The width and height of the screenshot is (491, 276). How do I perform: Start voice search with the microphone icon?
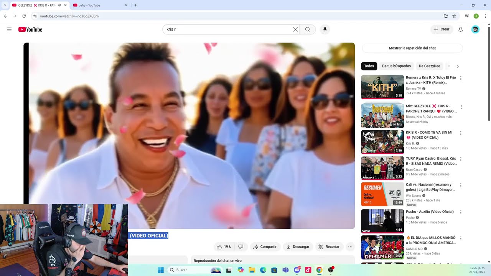pyautogui.click(x=325, y=30)
